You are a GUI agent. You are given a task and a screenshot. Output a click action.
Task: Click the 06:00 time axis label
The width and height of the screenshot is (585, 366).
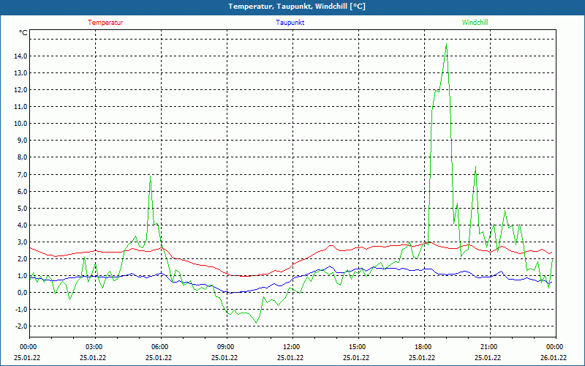159,347
